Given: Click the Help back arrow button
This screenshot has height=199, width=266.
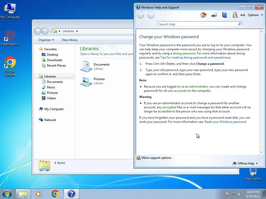Looking at the screenshot, I should [140, 15].
